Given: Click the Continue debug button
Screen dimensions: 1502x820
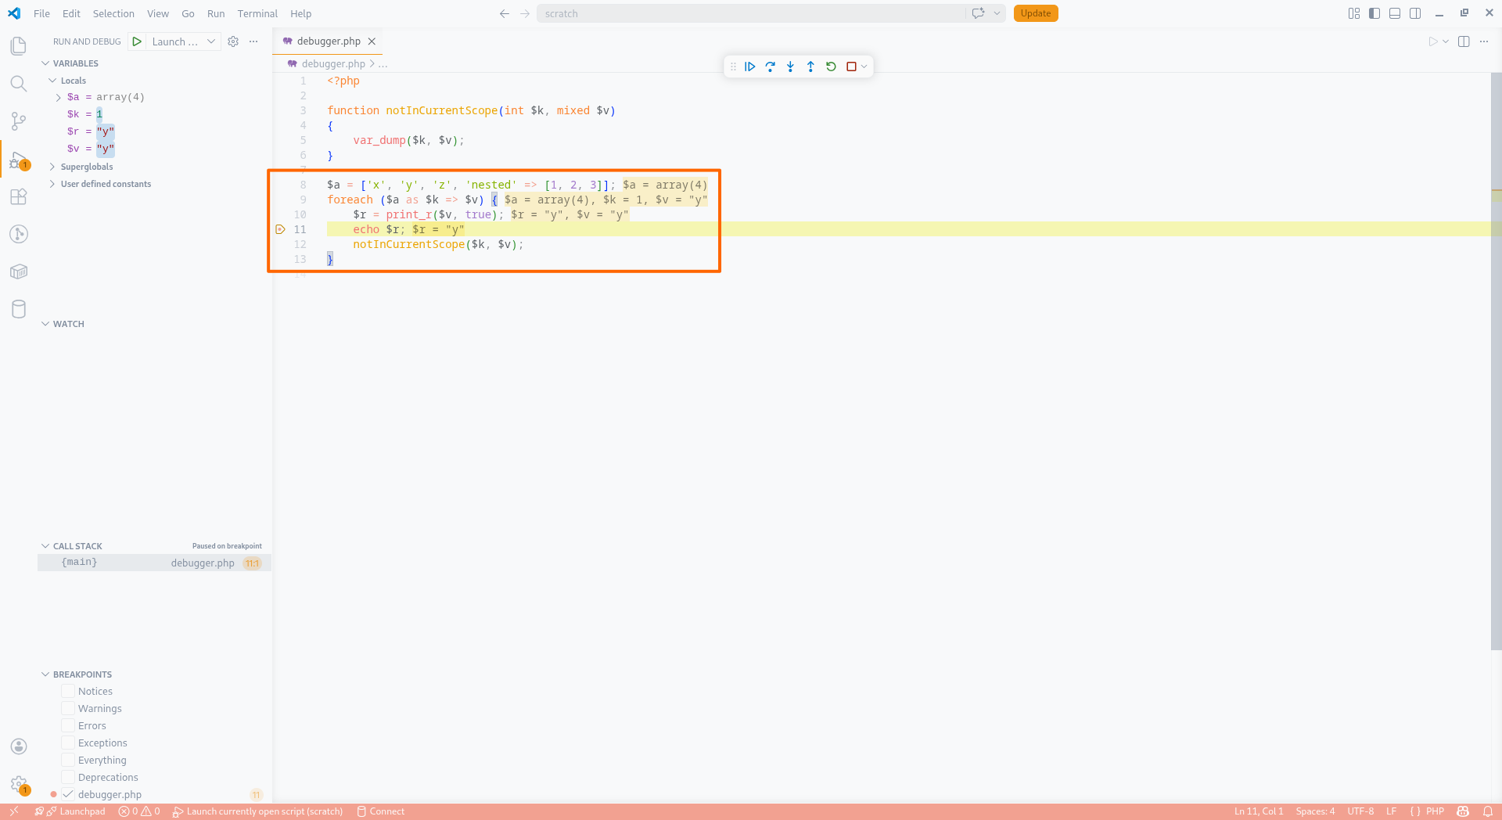Looking at the screenshot, I should 750,67.
